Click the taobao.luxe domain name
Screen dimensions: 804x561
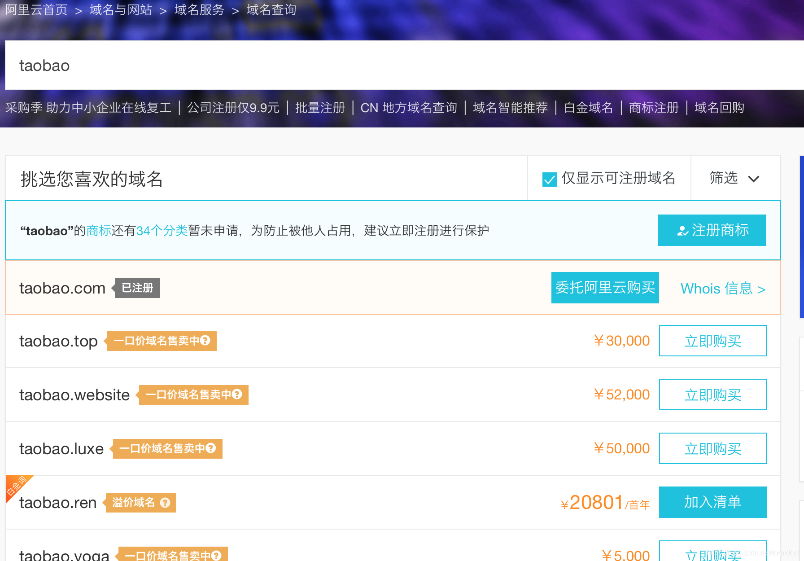pyautogui.click(x=61, y=449)
